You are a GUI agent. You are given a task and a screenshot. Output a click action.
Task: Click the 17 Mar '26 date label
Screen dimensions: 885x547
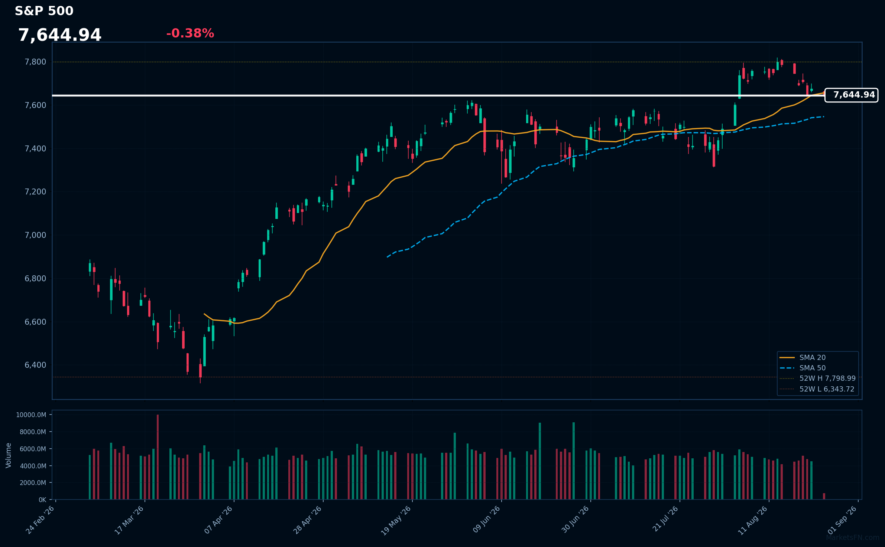click(x=129, y=520)
